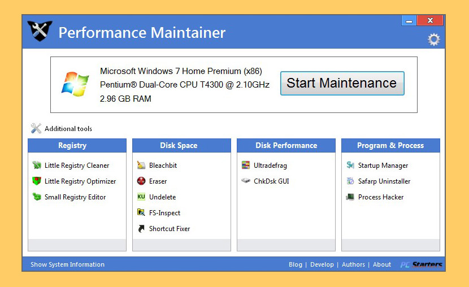The image size is (469, 287).
Task: Launch Ultradefrag
Action: point(270,166)
